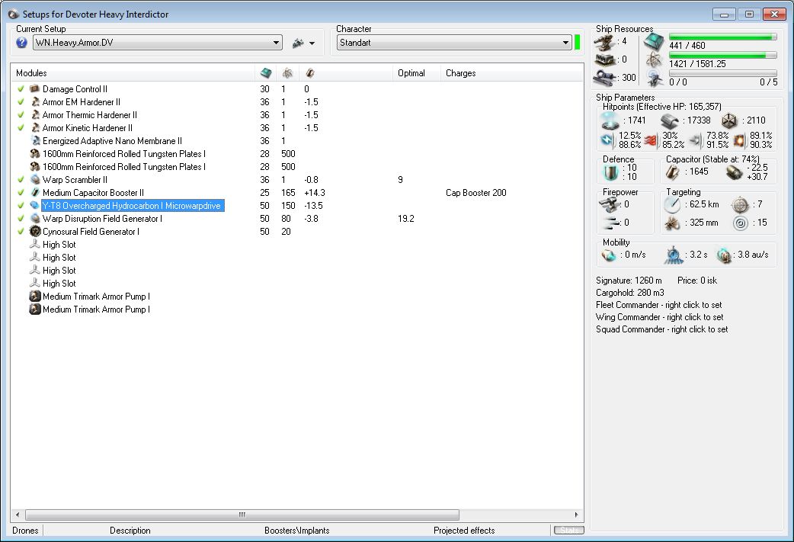The width and height of the screenshot is (794, 542).
Task: Click the CPU usage bar 441 / 460
Action: [722, 37]
